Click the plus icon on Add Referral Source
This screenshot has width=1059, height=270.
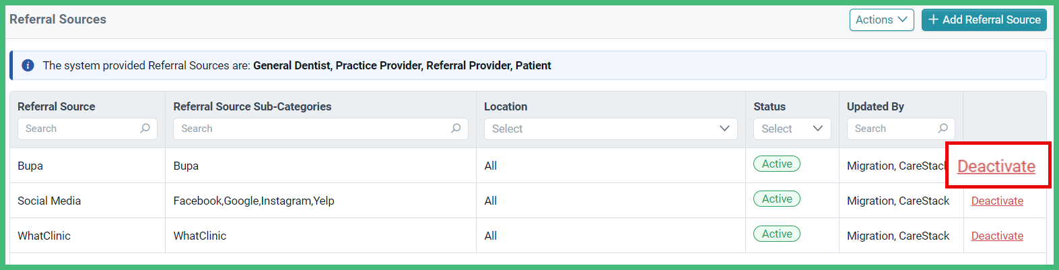point(933,20)
